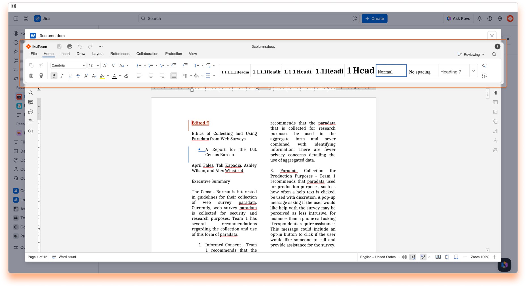Open the Cambria font name dropdown
Viewport: 526px width, 287px height.
[84, 65]
